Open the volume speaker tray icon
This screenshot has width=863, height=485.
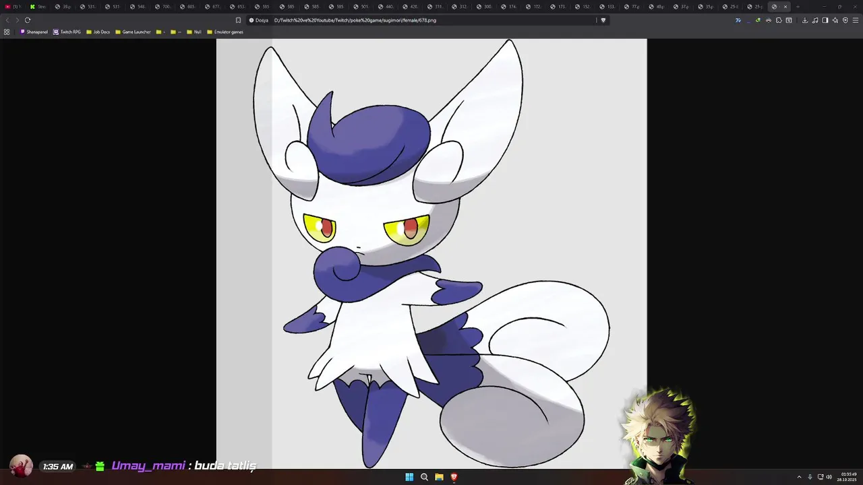pyautogui.click(x=829, y=477)
